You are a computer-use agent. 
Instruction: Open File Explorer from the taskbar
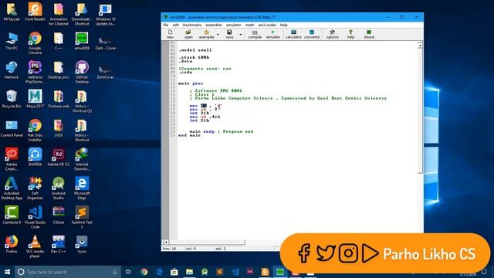click(x=189, y=272)
